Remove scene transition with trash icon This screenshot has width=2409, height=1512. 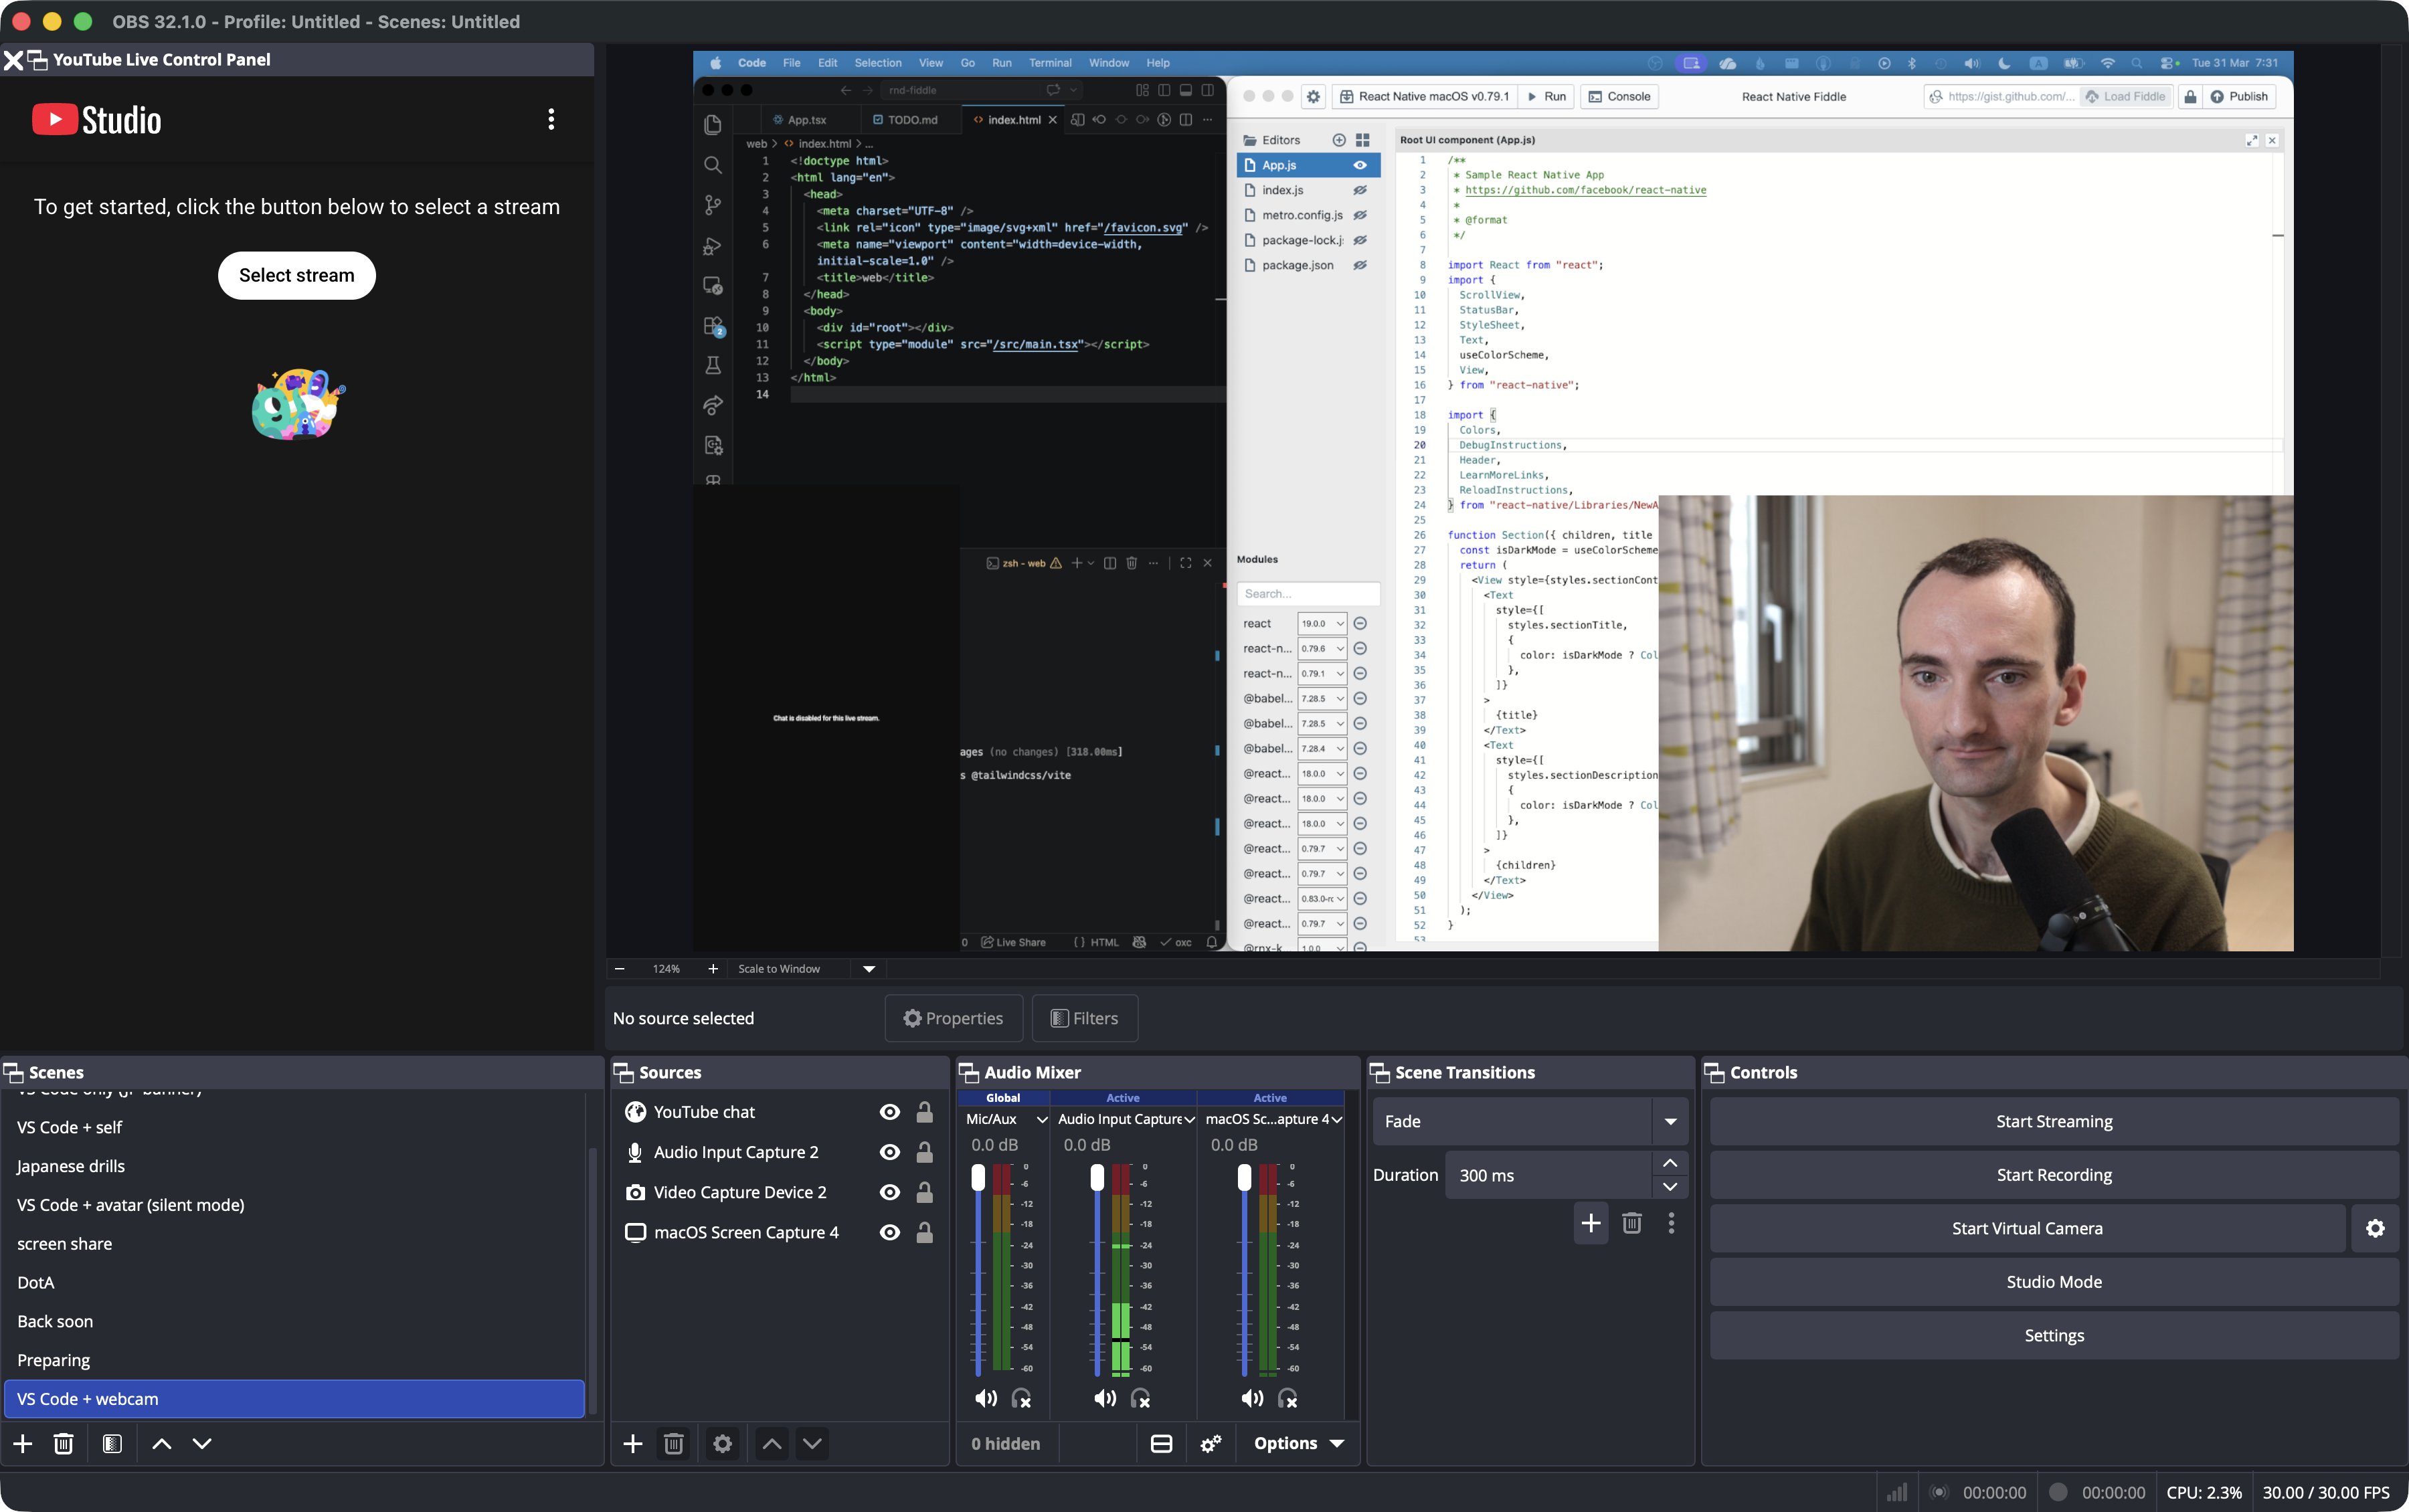tap(1632, 1223)
